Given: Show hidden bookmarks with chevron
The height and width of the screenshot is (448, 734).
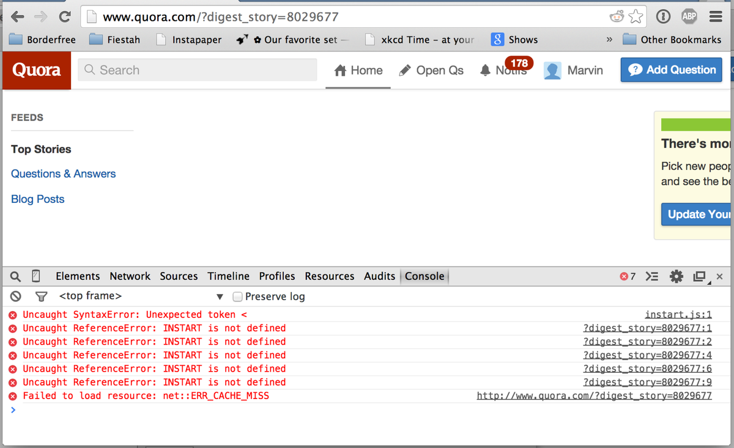Looking at the screenshot, I should tap(609, 39).
